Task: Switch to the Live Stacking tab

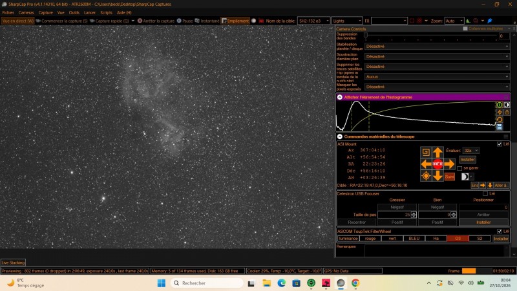Action: (13, 263)
